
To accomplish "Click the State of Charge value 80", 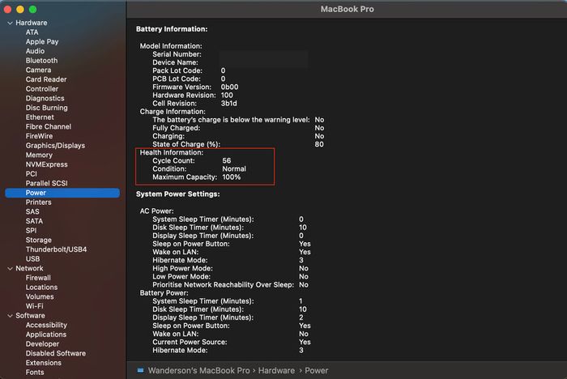I will click(x=319, y=144).
